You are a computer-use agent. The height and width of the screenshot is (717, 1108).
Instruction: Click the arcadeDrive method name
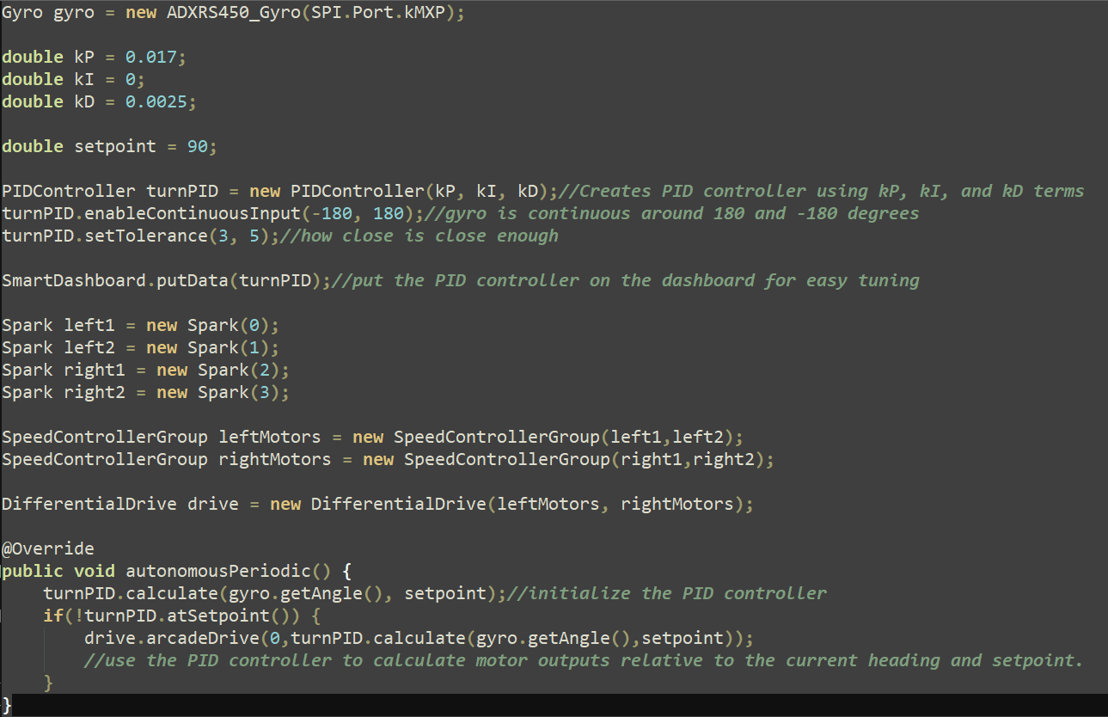(x=181, y=638)
